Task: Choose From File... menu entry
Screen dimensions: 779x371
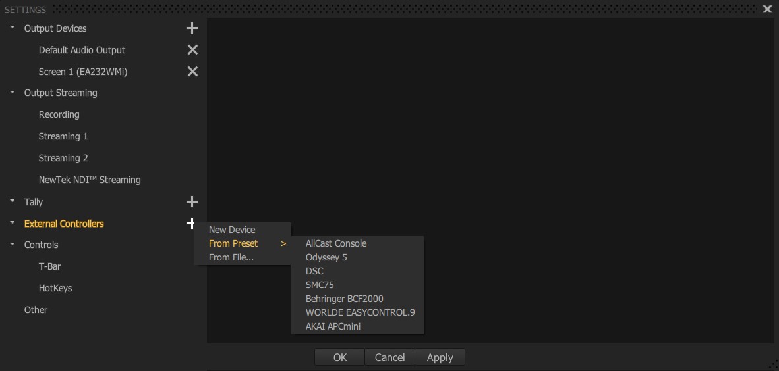Action: tap(243, 257)
